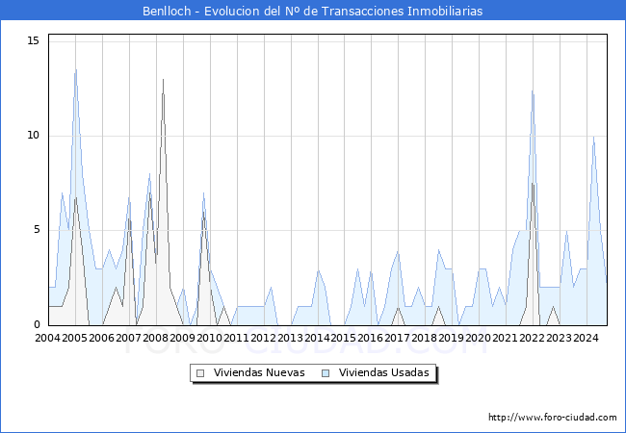Click the x-axis year 2010
The height and width of the screenshot is (433, 626).
pos(209,338)
